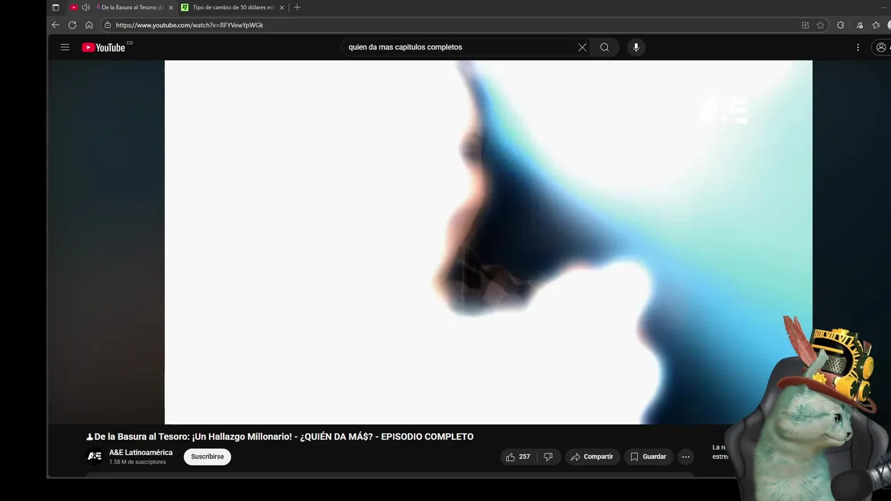
Task: Open the favorites list icon
Action: (x=876, y=25)
